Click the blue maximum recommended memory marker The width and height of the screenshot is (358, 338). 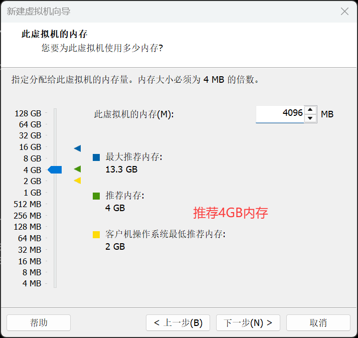[x=77, y=148]
